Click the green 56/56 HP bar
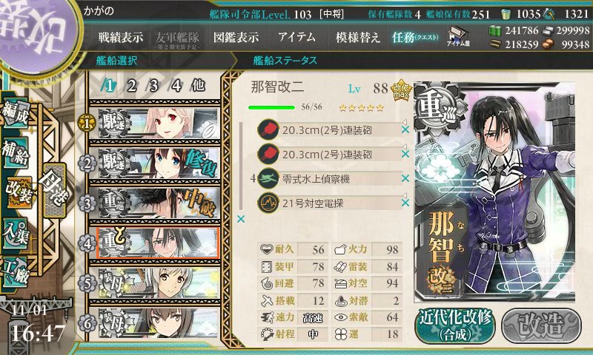This screenshot has width=593, height=355. pyautogui.click(x=271, y=107)
